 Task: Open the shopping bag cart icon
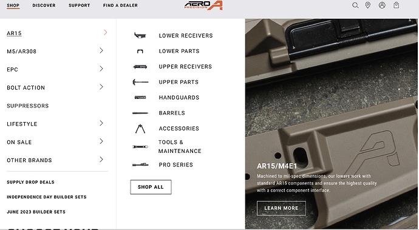(x=396, y=5)
